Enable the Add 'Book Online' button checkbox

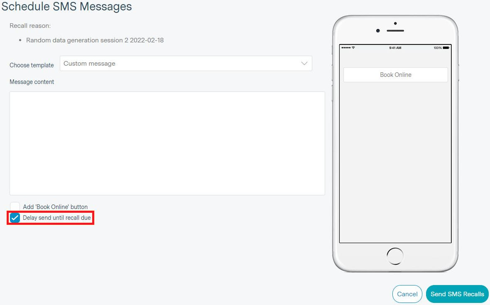click(x=15, y=207)
